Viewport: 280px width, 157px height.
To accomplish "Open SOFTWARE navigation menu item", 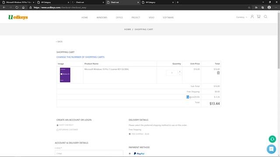I will 168,17.
